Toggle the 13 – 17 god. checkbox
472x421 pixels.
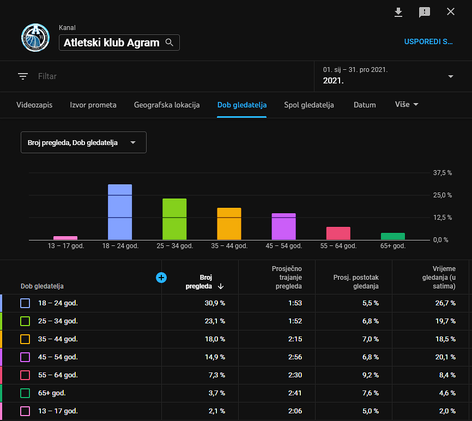tap(25, 411)
